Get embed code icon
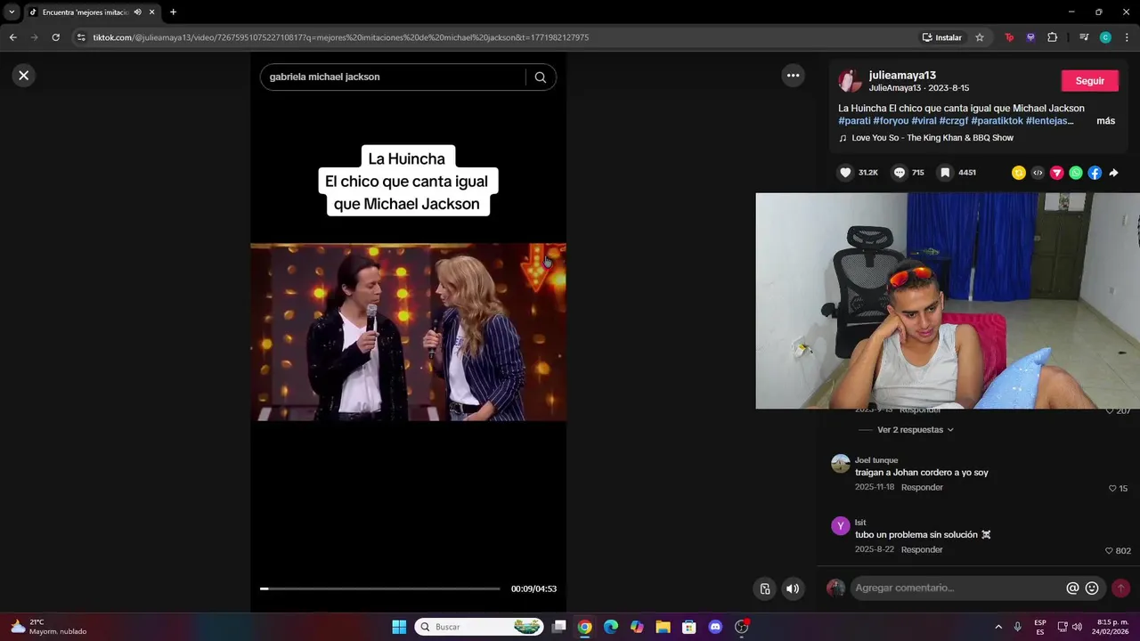The height and width of the screenshot is (641, 1140). tap(1038, 173)
